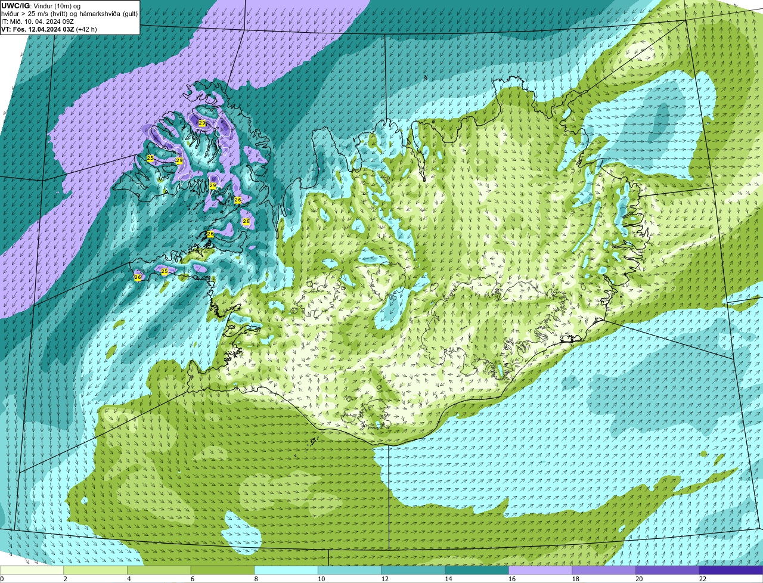
Task: Click the legend tick label 4
Action: tap(129, 579)
